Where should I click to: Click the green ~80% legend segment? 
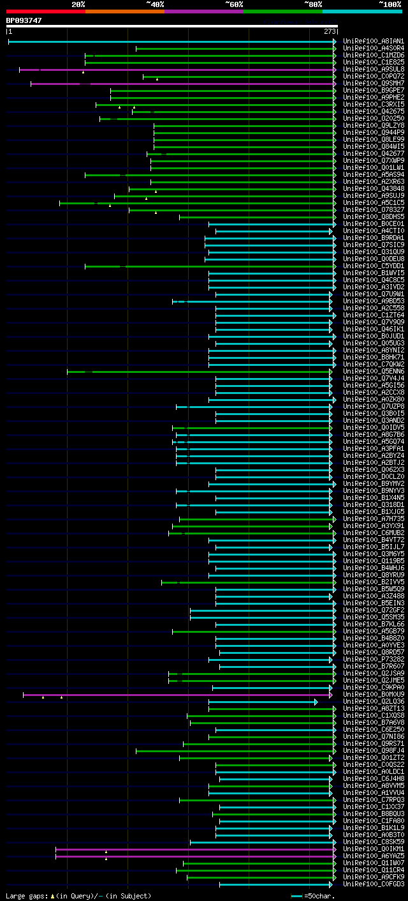pos(283,11)
